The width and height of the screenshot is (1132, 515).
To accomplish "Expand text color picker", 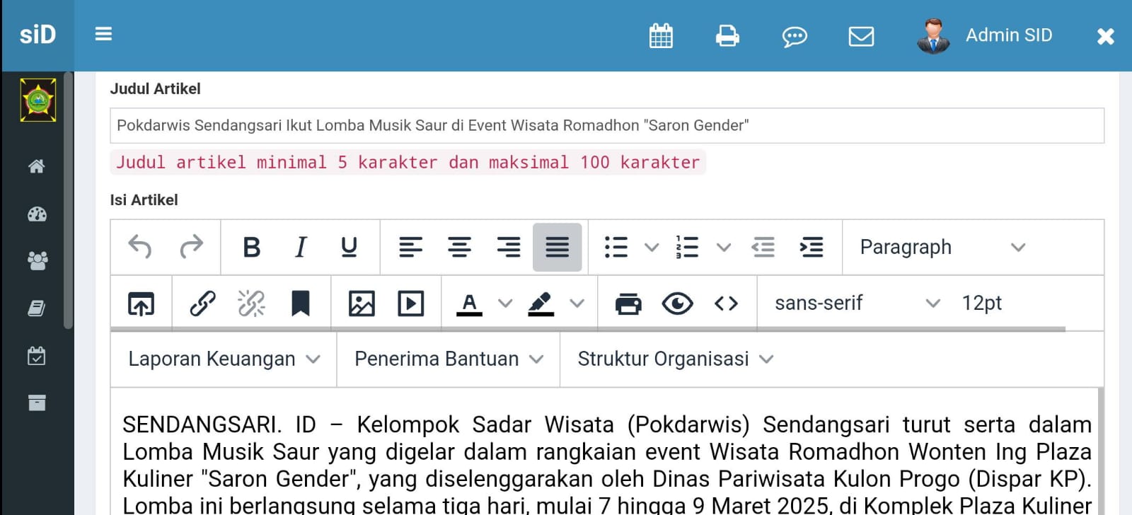I will coord(505,303).
